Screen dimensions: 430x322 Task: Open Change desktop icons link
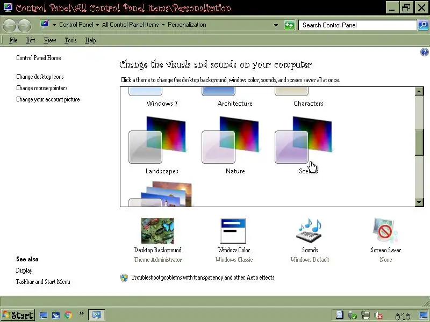point(40,77)
